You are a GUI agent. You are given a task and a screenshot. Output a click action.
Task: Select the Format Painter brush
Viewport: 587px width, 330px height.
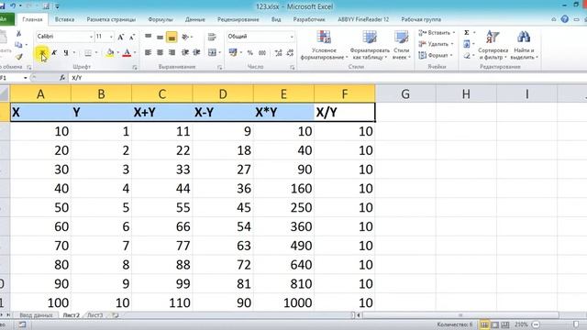(x=18, y=57)
